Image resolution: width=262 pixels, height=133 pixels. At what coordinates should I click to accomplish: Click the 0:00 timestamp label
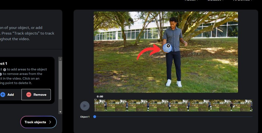coord(100,96)
